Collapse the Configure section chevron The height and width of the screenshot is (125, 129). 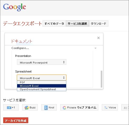95,48
